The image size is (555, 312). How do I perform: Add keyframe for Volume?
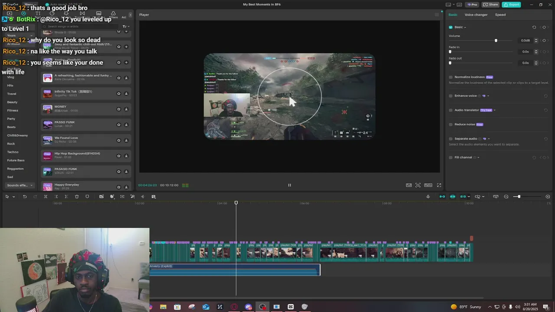coord(544,40)
